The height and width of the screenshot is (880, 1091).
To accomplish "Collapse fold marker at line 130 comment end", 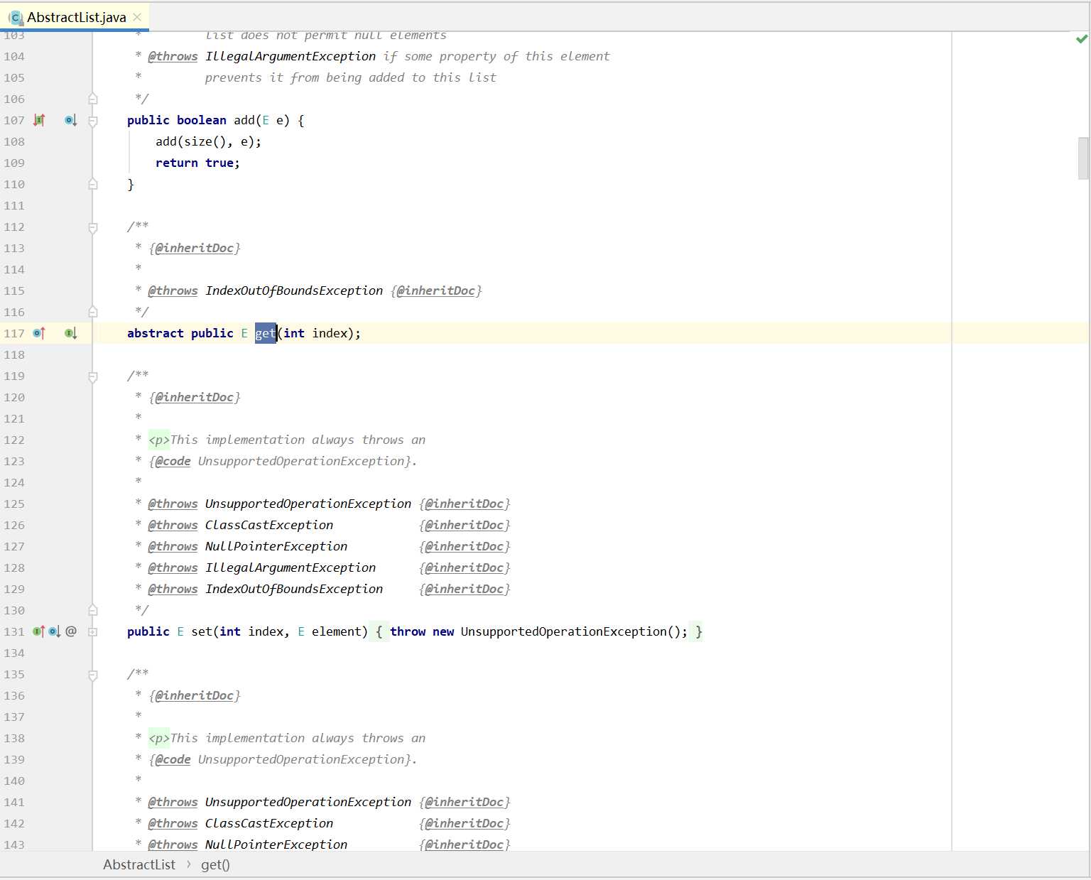I will [93, 610].
